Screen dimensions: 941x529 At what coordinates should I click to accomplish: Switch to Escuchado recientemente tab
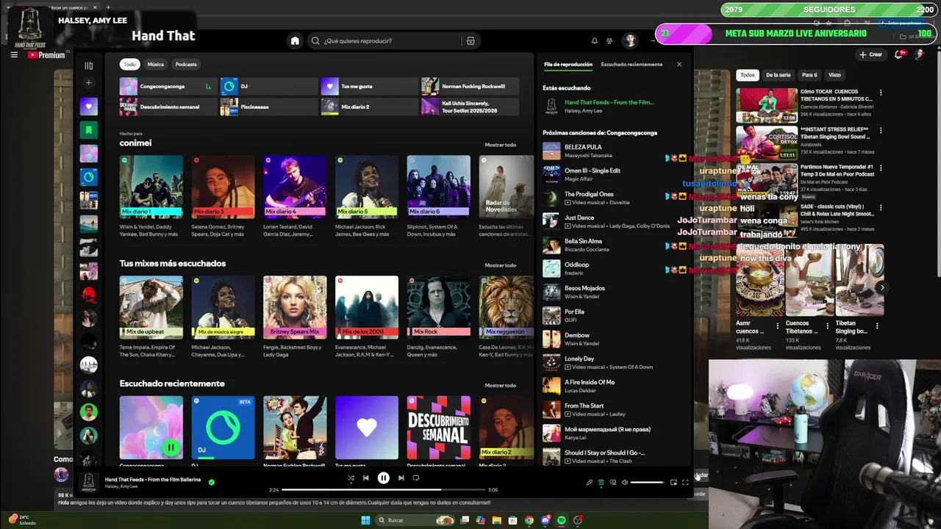(x=631, y=65)
